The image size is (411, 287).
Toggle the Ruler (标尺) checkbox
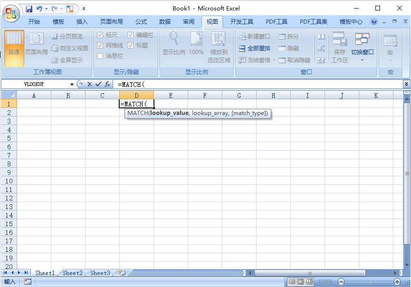pos(100,35)
